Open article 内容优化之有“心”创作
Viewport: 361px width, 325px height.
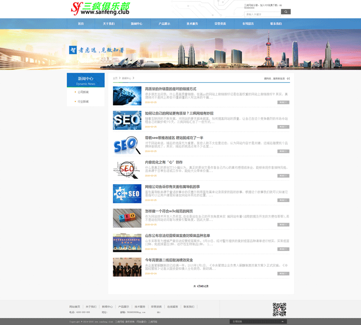point(164,162)
